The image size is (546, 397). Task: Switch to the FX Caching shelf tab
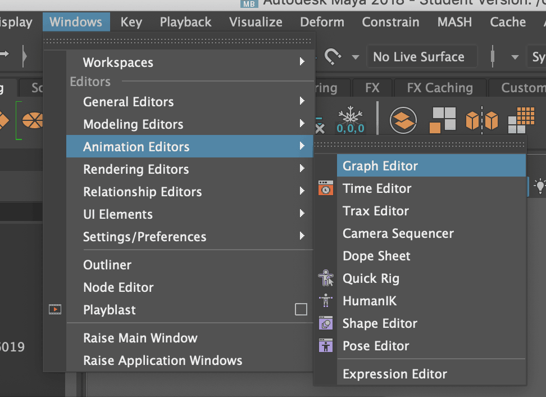[x=440, y=88]
